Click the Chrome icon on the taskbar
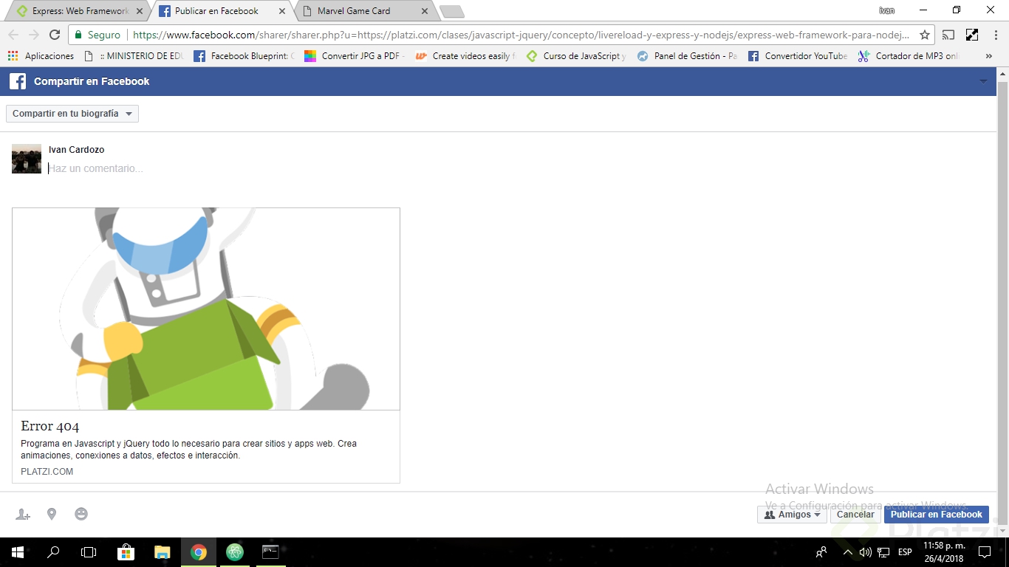Viewport: 1009px width, 567px height. (x=198, y=552)
